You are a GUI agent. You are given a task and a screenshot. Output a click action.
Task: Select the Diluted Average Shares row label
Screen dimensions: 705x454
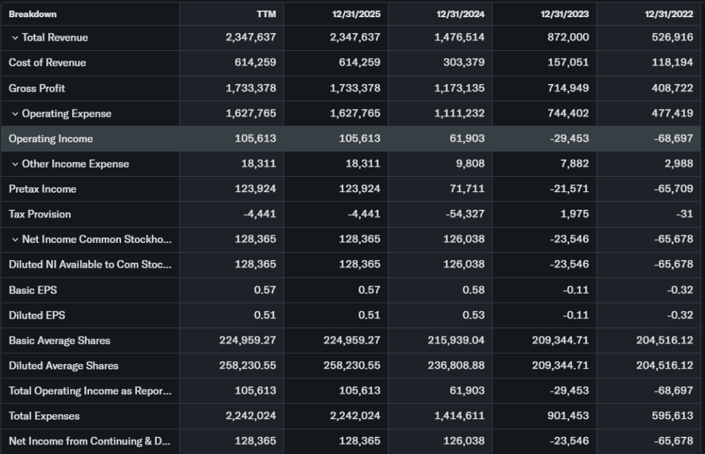pos(63,366)
